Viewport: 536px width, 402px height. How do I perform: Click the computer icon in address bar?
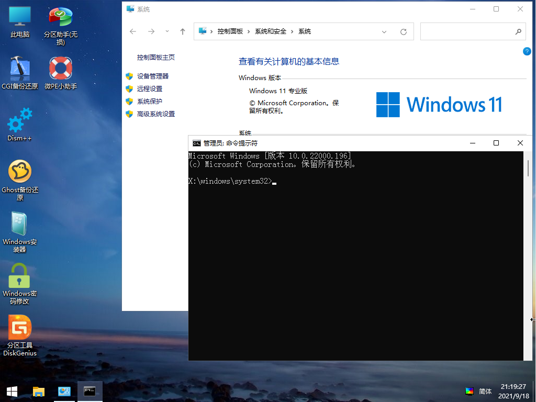(203, 31)
